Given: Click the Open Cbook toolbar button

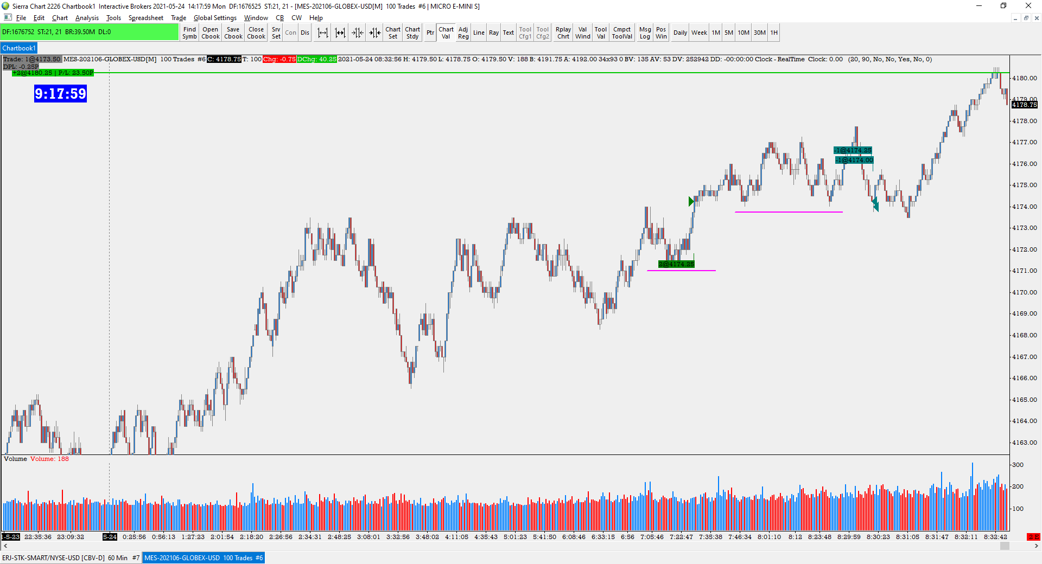Looking at the screenshot, I should click(x=211, y=33).
